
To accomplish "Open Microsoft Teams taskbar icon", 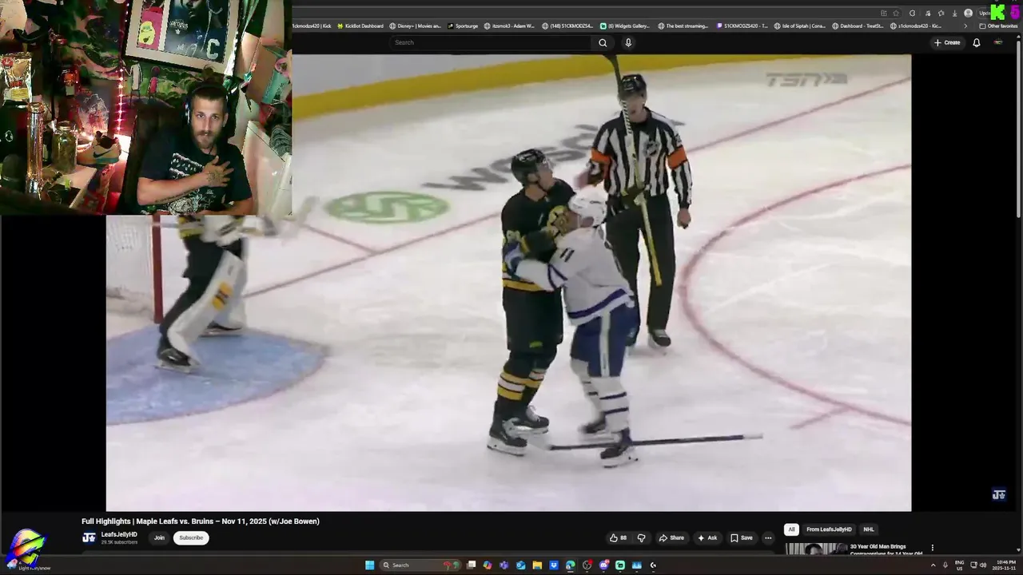I will (x=504, y=565).
